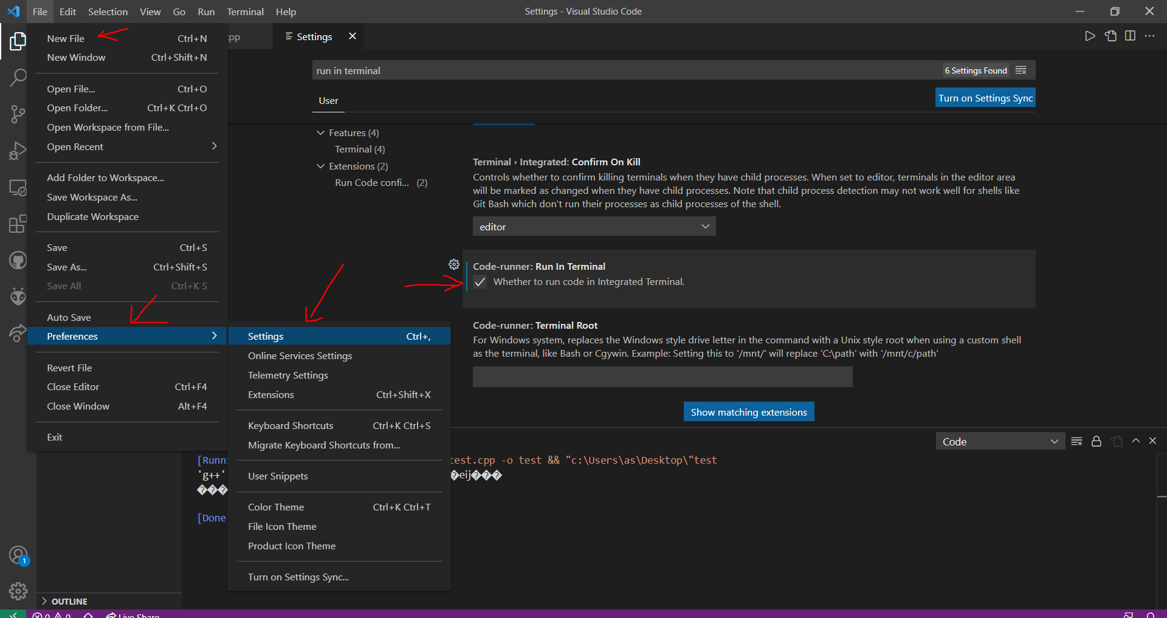
Task: Choose File Icon Theme submenu item
Action: coord(339,526)
